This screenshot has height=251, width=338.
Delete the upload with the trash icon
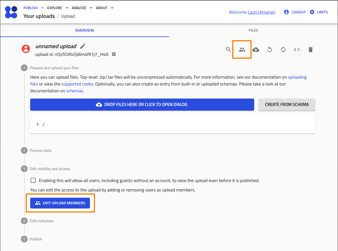311,50
